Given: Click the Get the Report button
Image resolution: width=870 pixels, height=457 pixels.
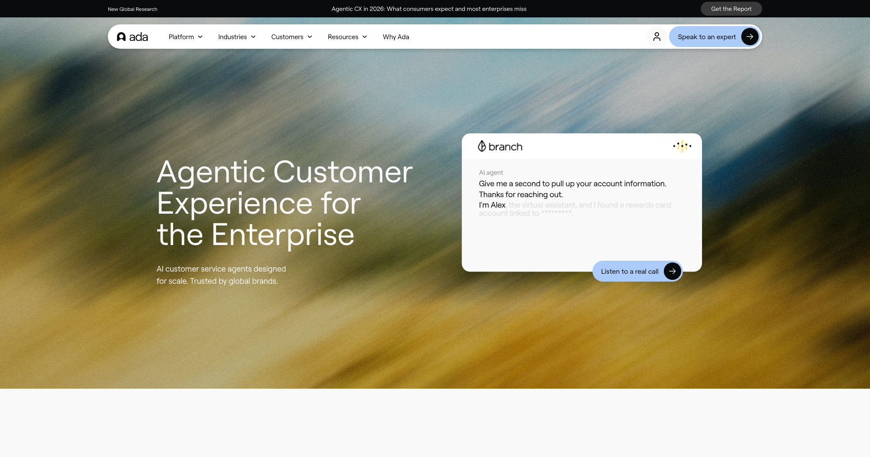Looking at the screenshot, I should [x=731, y=9].
